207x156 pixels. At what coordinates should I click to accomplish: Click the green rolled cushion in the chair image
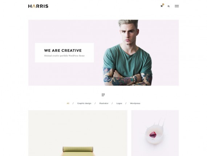coord(78,149)
